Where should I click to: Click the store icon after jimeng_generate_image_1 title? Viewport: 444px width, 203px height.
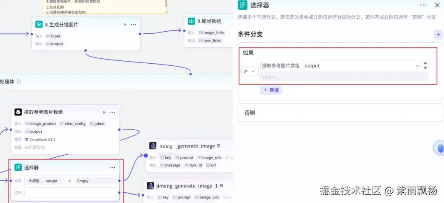point(222,186)
